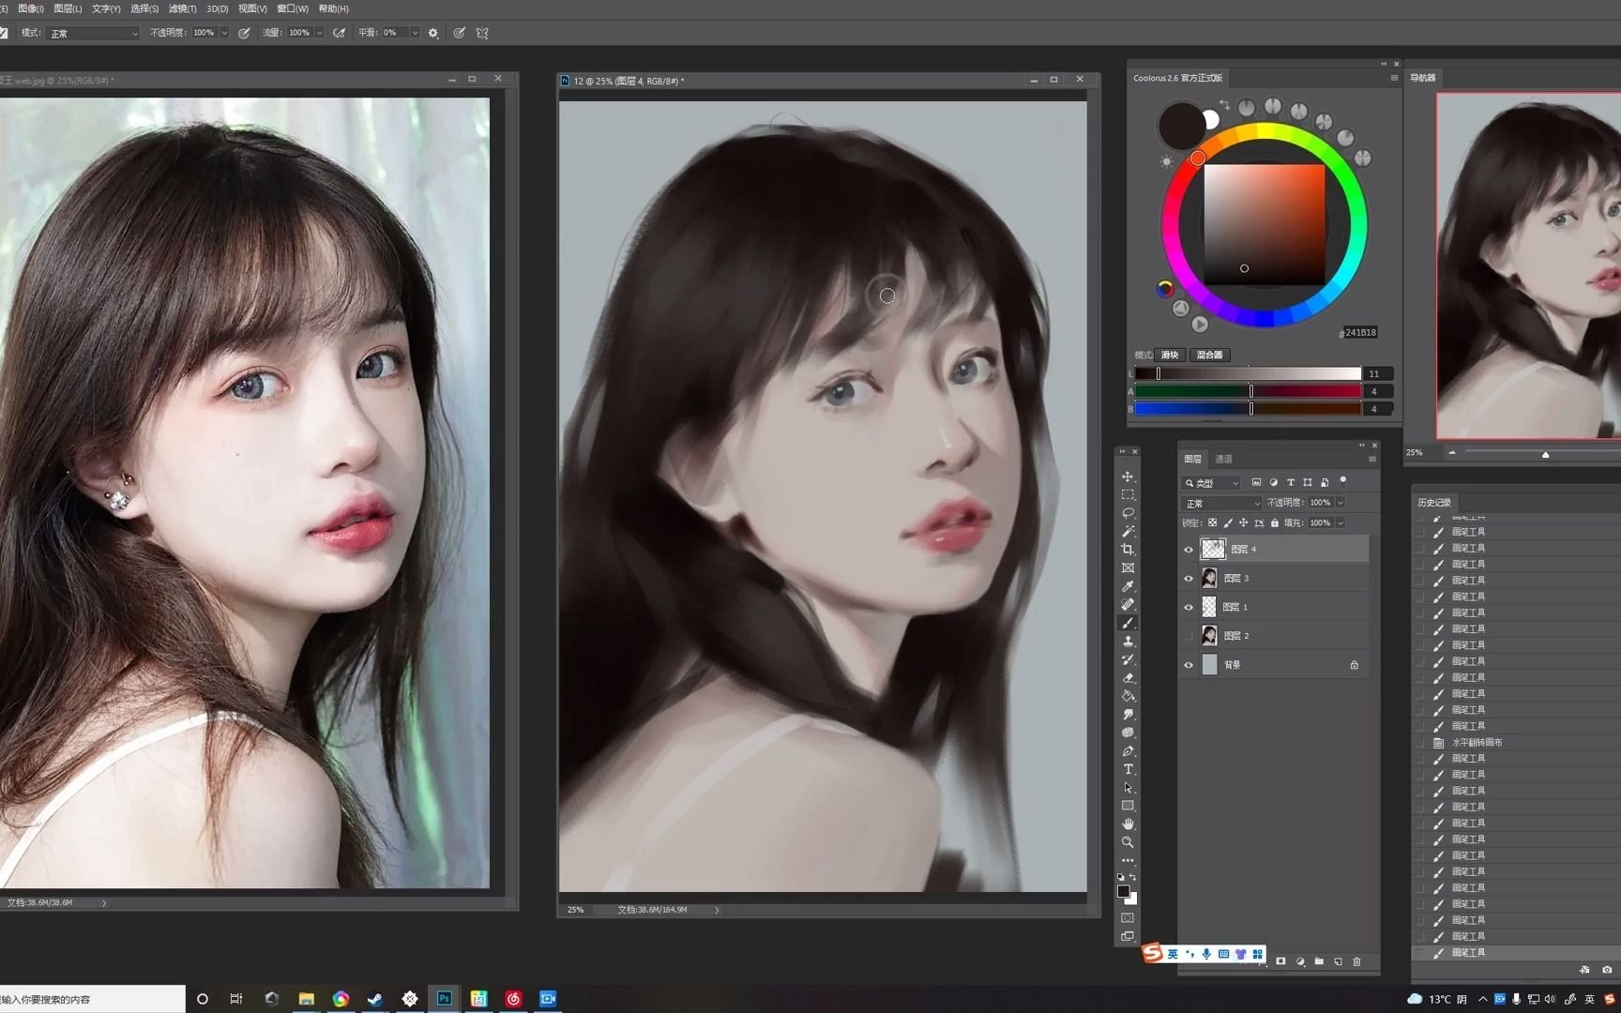Create a new layer group folder
This screenshot has height=1013, width=1621.
(x=1319, y=961)
